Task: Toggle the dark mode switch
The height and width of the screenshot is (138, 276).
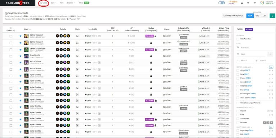Action: (221, 3)
